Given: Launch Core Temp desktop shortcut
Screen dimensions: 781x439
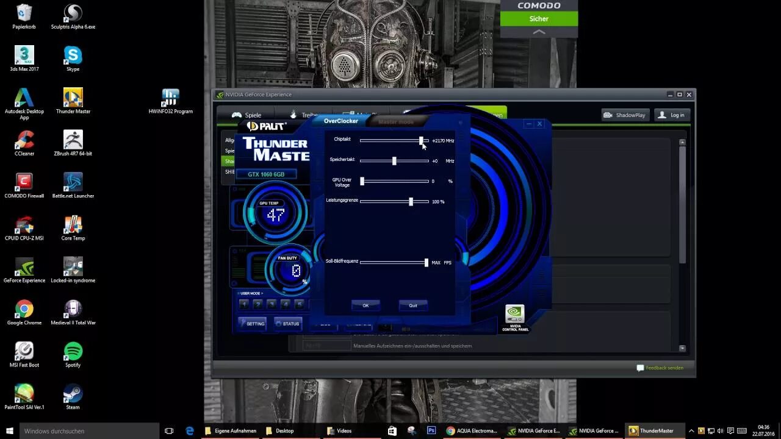Looking at the screenshot, I should (73, 228).
